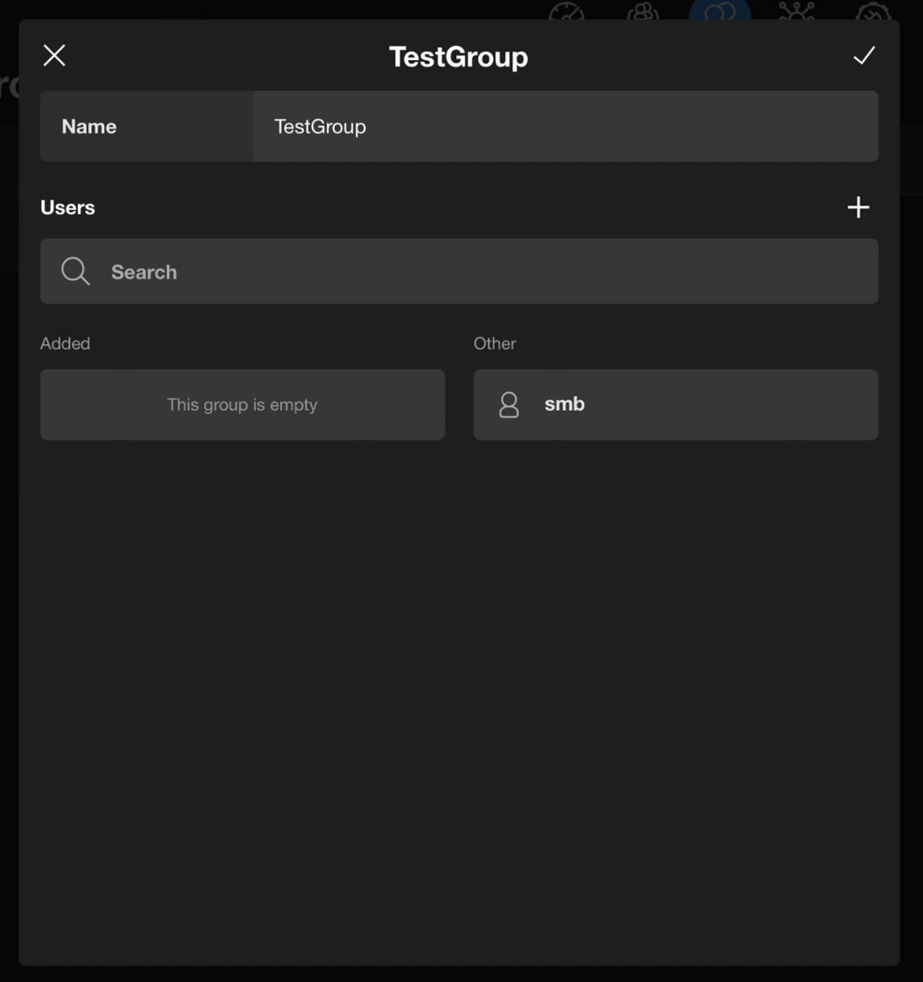Click the 'This group is empty' box
The image size is (923, 982).
242,405
